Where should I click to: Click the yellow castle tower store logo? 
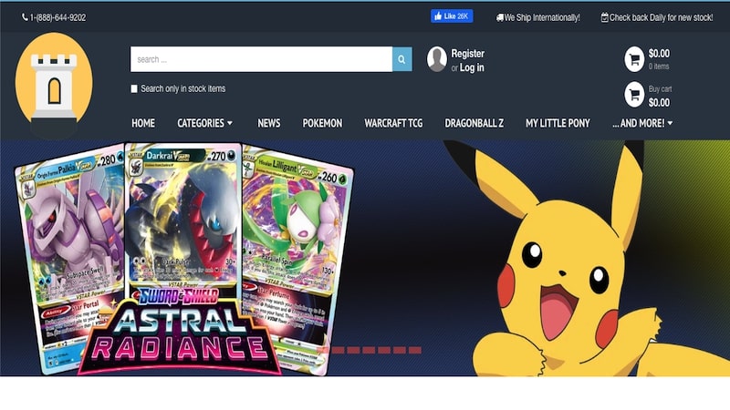[x=54, y=85]
